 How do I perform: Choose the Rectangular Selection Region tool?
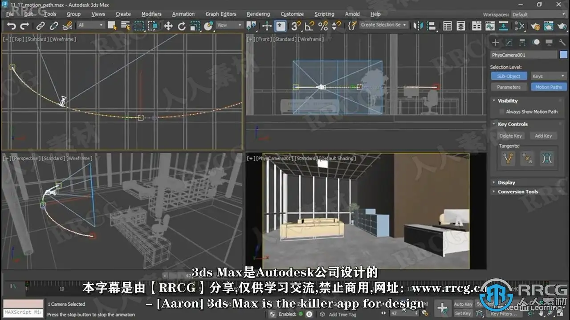[x=139, y=26]
